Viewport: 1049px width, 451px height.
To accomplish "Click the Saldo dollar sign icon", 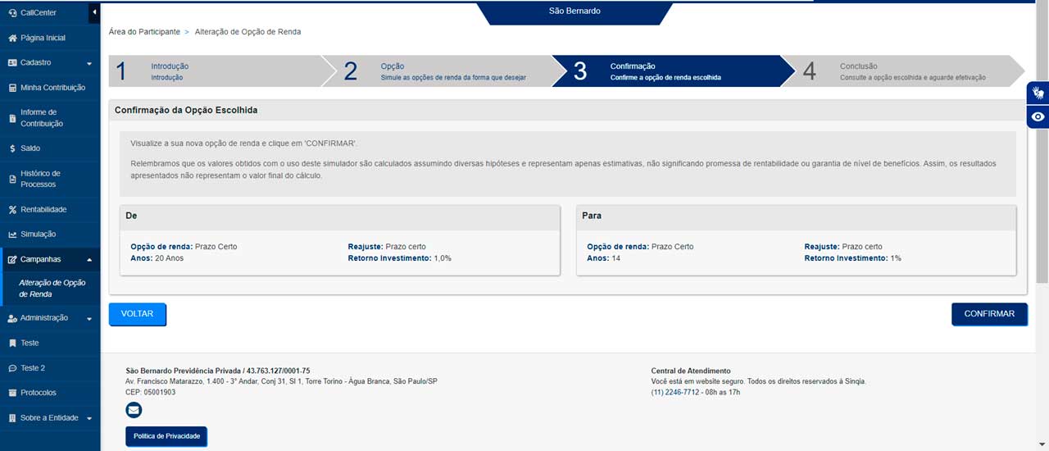I will coord(12,148).
